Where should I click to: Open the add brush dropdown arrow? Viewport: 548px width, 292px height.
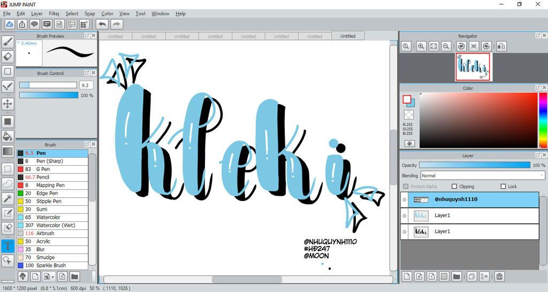click(x=53, y=276)
